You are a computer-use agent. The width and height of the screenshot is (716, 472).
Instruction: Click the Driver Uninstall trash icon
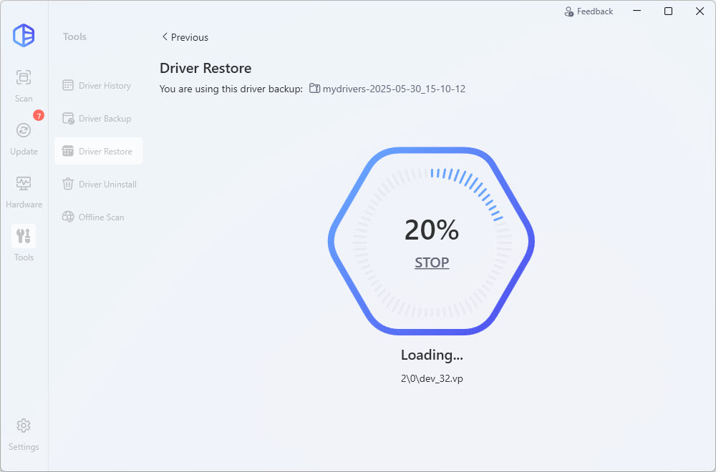pyautogui.click(x=68, y=185)
